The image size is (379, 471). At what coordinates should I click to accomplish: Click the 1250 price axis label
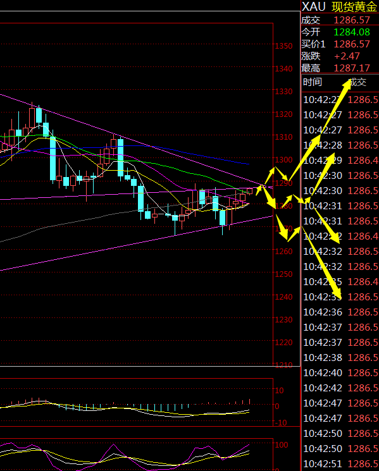(x=283, y=274)
